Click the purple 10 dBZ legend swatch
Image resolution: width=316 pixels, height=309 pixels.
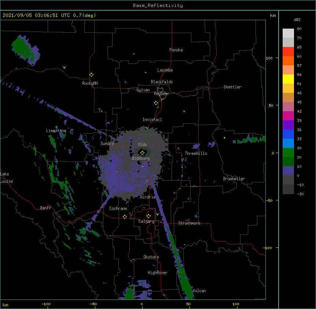point(288,171)
